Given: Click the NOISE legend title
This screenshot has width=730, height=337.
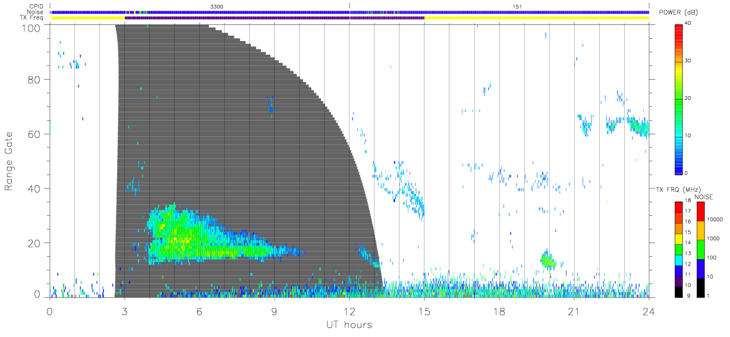Looking at the screenshot, I should tap(704, 196).
